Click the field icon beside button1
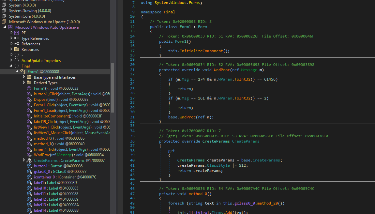Screen dimensions: 375x214 coord(29,166)
